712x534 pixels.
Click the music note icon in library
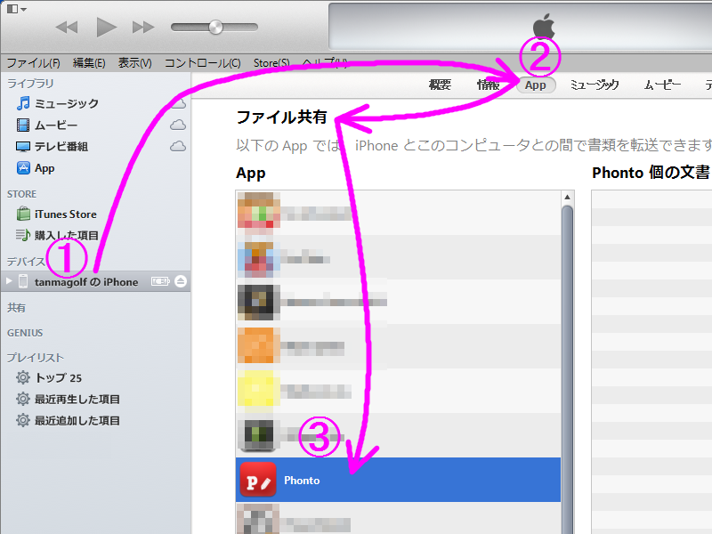[23, 103]
